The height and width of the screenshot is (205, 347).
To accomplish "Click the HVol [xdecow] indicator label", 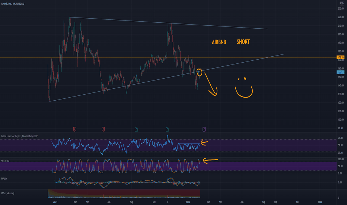I will click(7, 193).
